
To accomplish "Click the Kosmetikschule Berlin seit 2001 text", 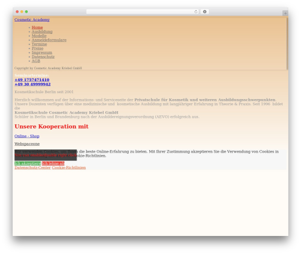I will pyautogui.click(x=44, y=92).
